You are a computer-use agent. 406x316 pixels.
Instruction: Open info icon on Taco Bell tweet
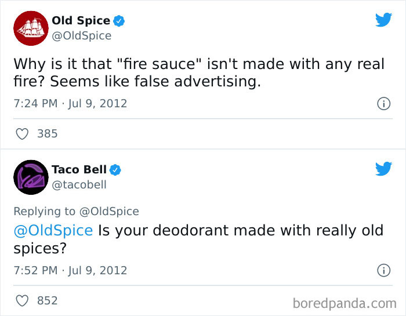(x=383, y=270)
